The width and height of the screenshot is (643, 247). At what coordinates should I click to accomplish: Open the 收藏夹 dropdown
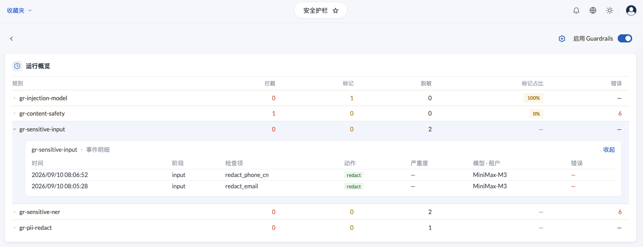tap(19, 10)
